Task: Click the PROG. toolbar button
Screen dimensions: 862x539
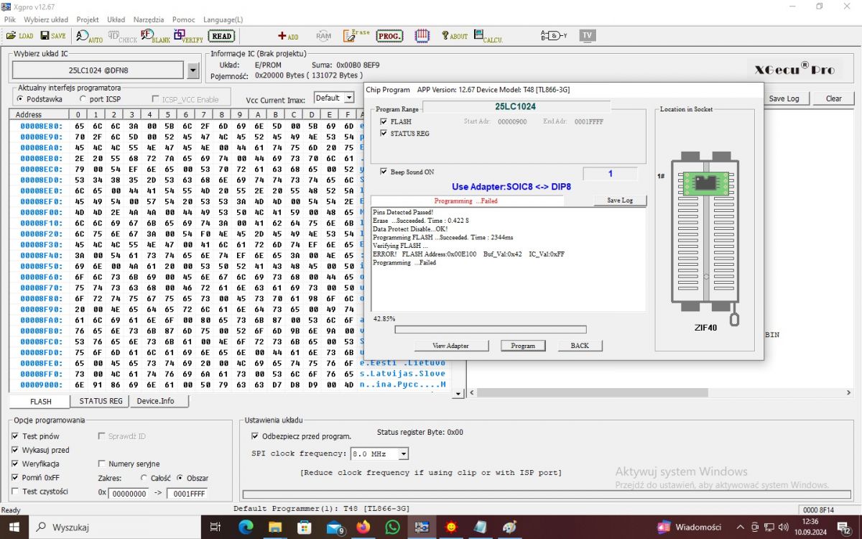Action: [390, 35]
